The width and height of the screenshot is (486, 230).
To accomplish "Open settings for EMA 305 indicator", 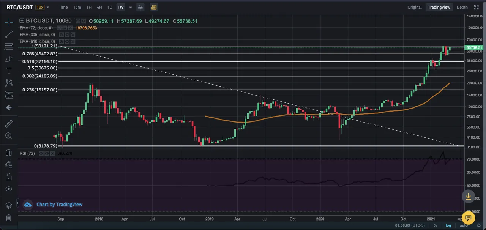I will [67, 35].
